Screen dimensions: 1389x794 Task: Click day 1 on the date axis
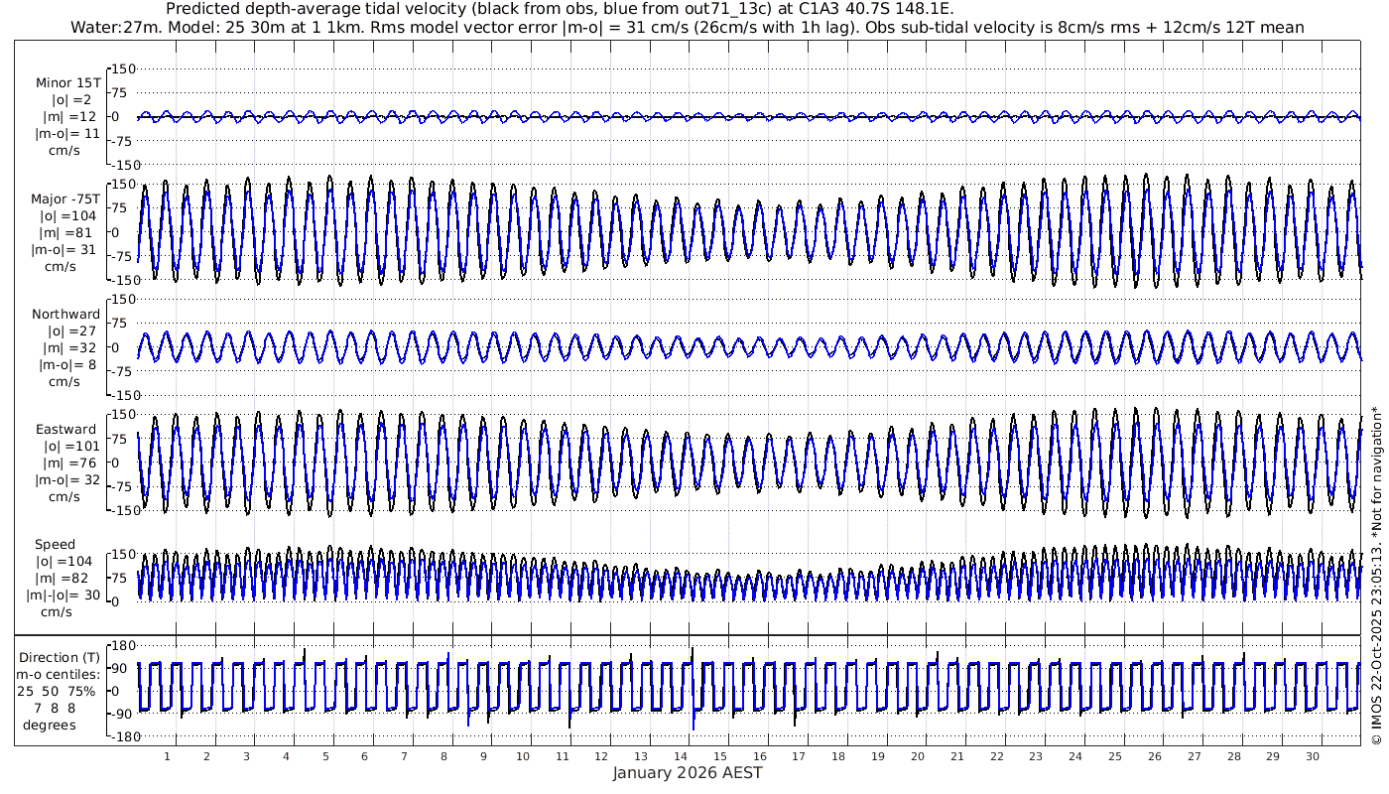(x=168, y=756)
